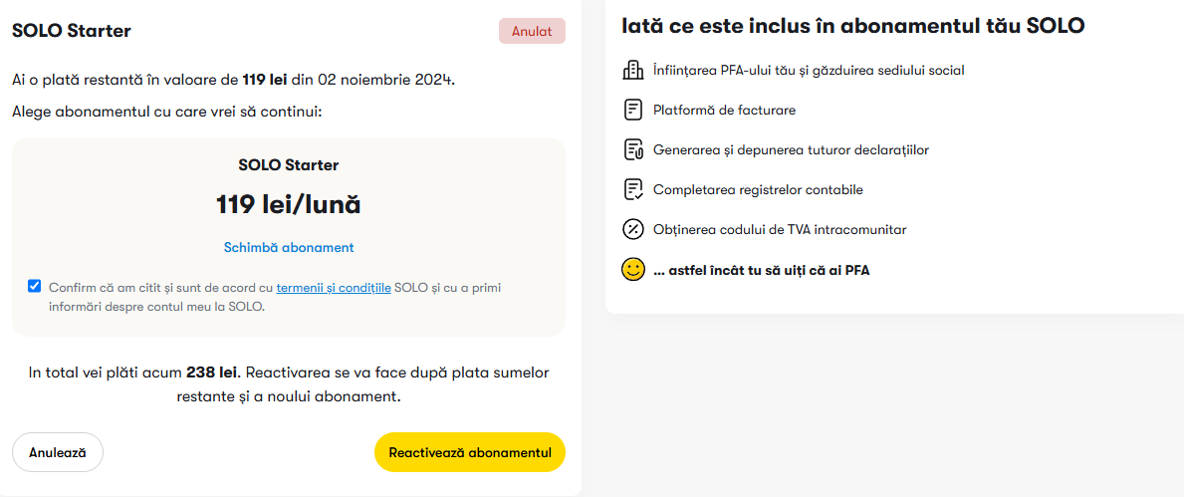Open the "termenii și condițiile" link
Image resolution: width=1184 pixels, height=497 pixels.
click(334, 287)
